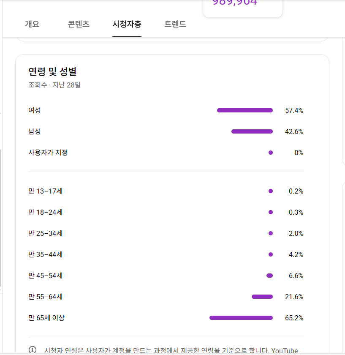345x355 pixels.
Task: Click the 만 55–64세 purple bar
Action: [262, 297]
